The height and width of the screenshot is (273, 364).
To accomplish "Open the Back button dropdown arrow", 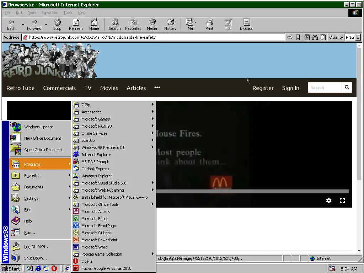I will point(23,25).
